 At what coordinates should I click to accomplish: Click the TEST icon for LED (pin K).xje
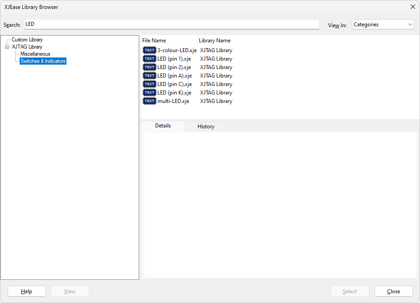point(149,93)
